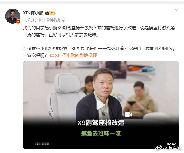This screenshot has height=153, width=184.
Task: Click the orange V verified badge
Action: pyautogui.click(x=18, y=22)
